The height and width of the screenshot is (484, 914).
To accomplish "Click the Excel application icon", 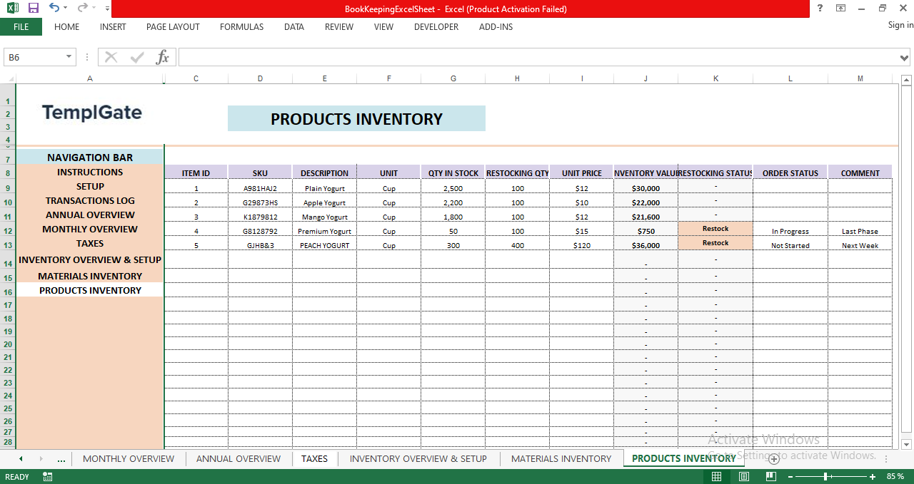I will point(13,8).
